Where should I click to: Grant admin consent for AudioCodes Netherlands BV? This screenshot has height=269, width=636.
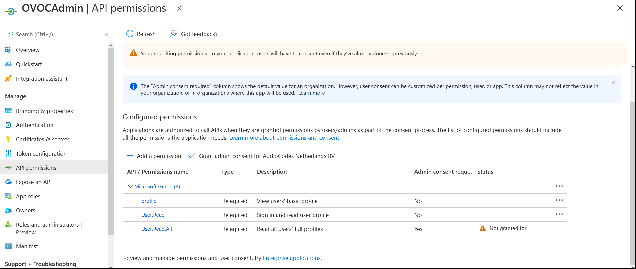(x=266, y=156)
